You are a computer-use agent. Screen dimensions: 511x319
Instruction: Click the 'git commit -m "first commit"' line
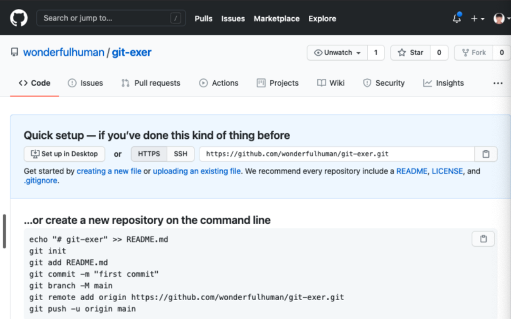pos(94,274)
